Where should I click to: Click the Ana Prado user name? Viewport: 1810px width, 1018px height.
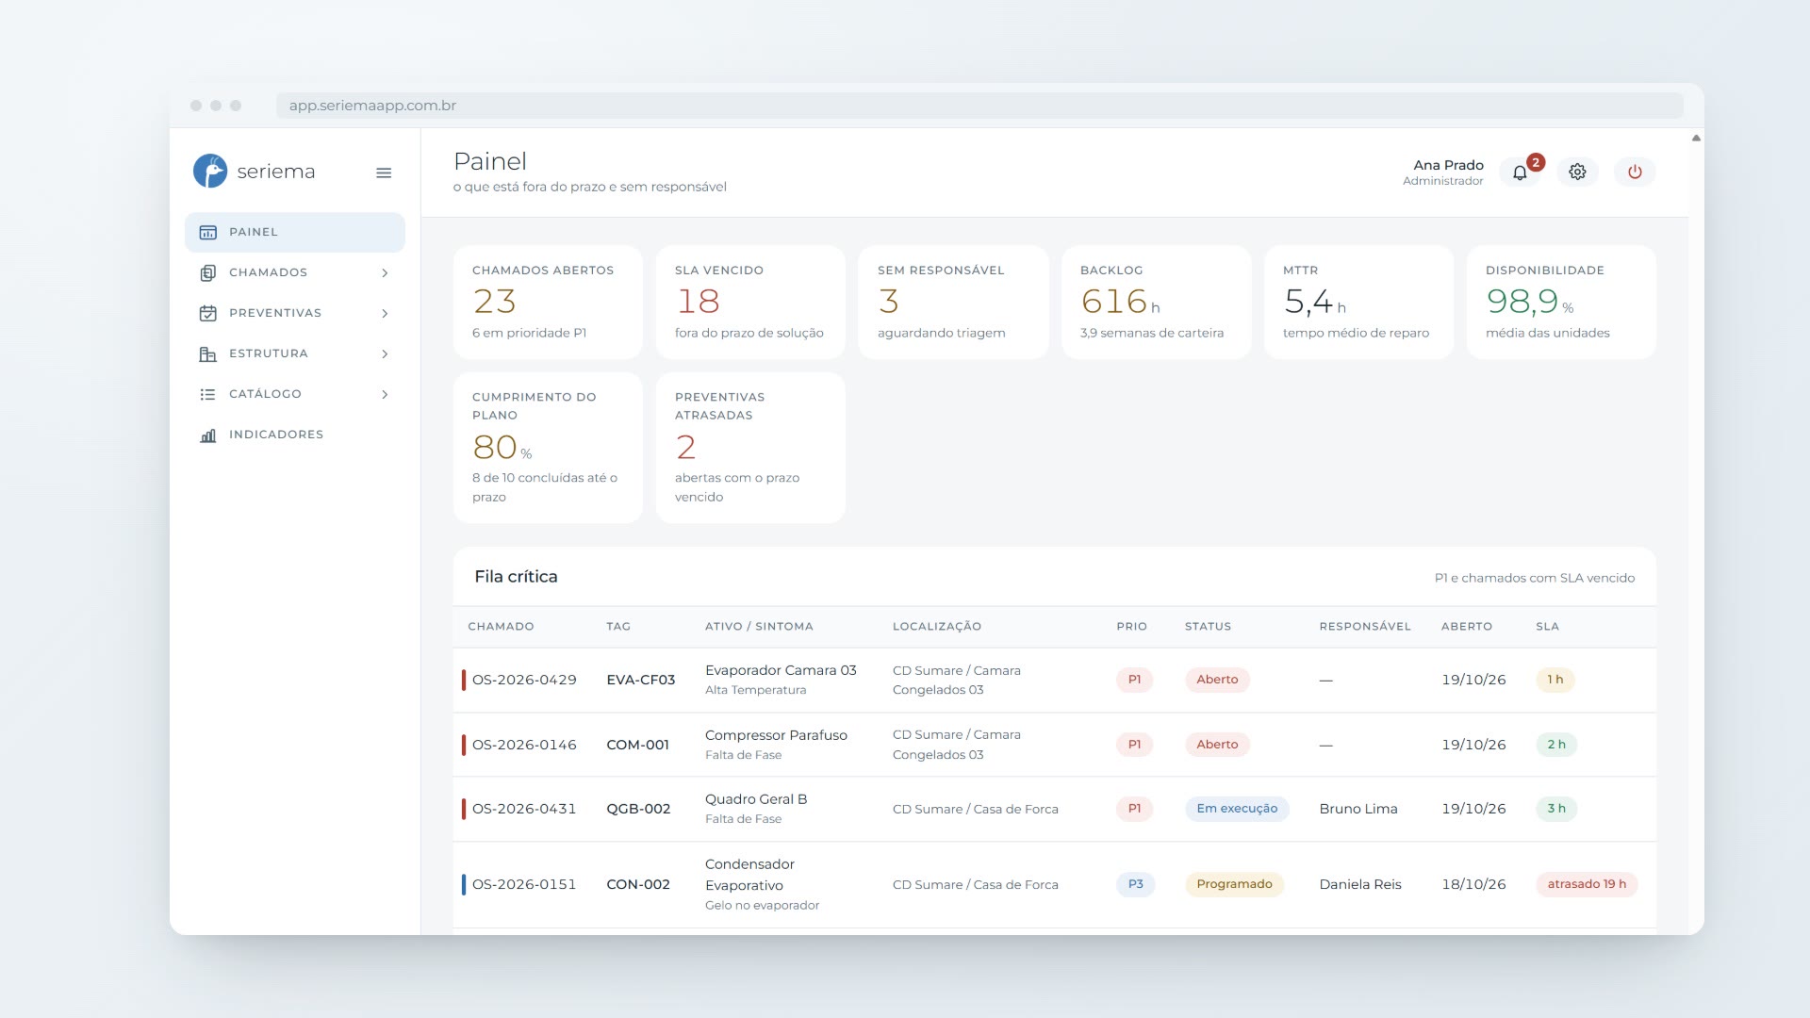click(x=1448, y=165)
